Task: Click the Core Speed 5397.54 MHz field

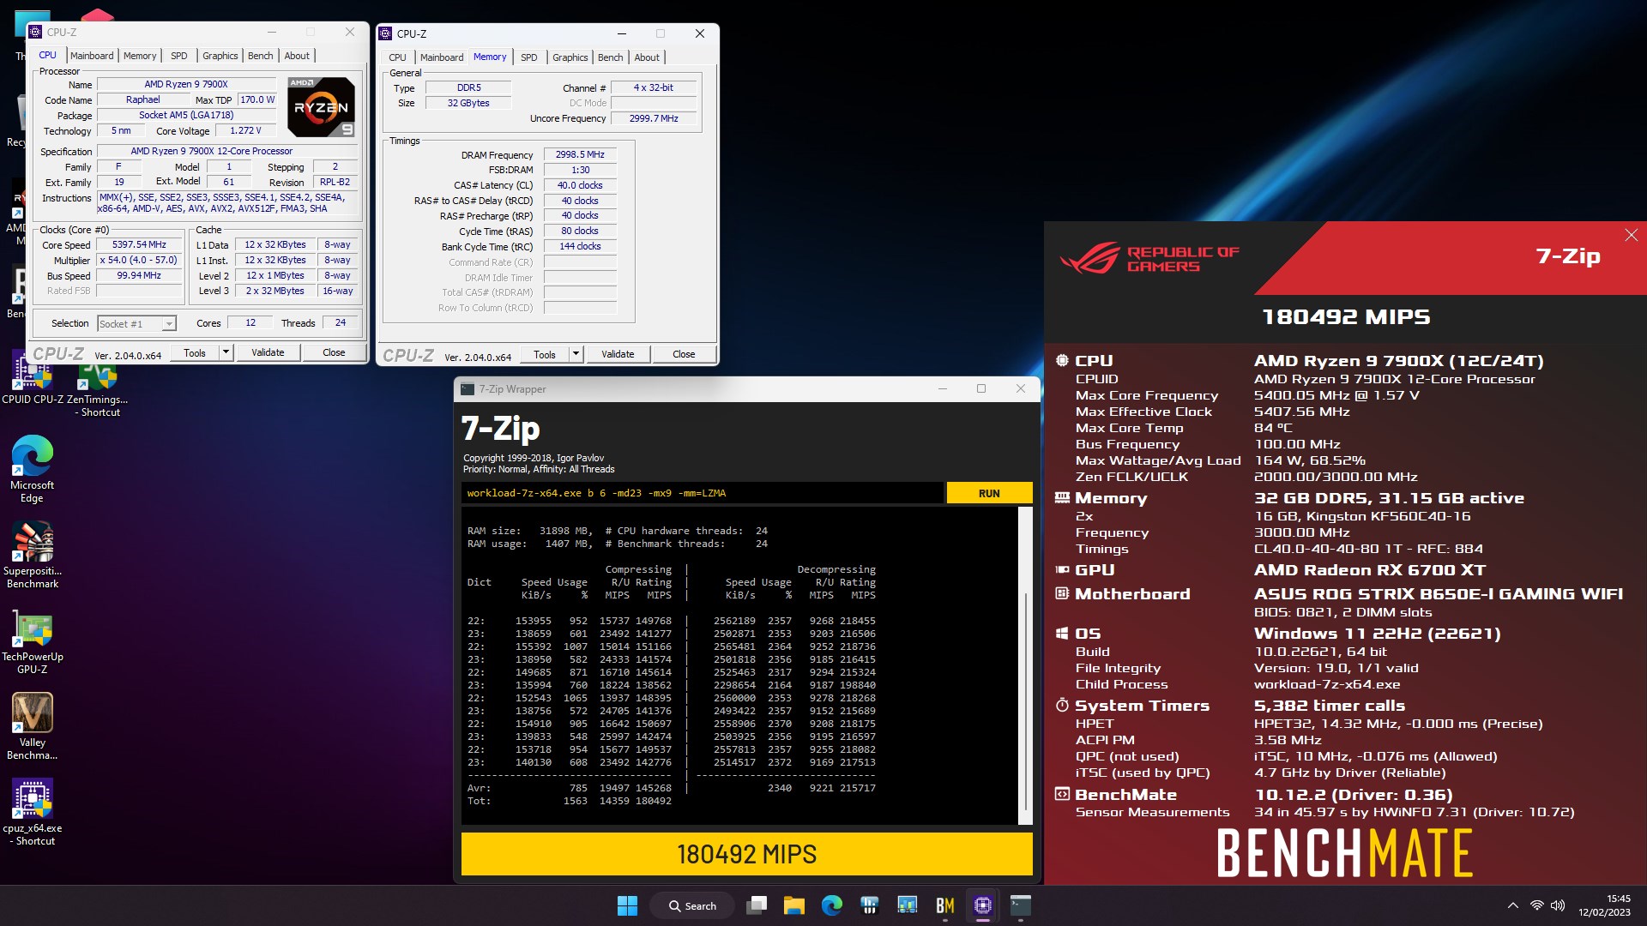Action: click(139, 245)
